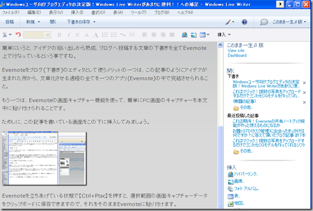Click the arrow button in the title bar
This screenshot has height=211, width=313.
click(x=280, y=4)
